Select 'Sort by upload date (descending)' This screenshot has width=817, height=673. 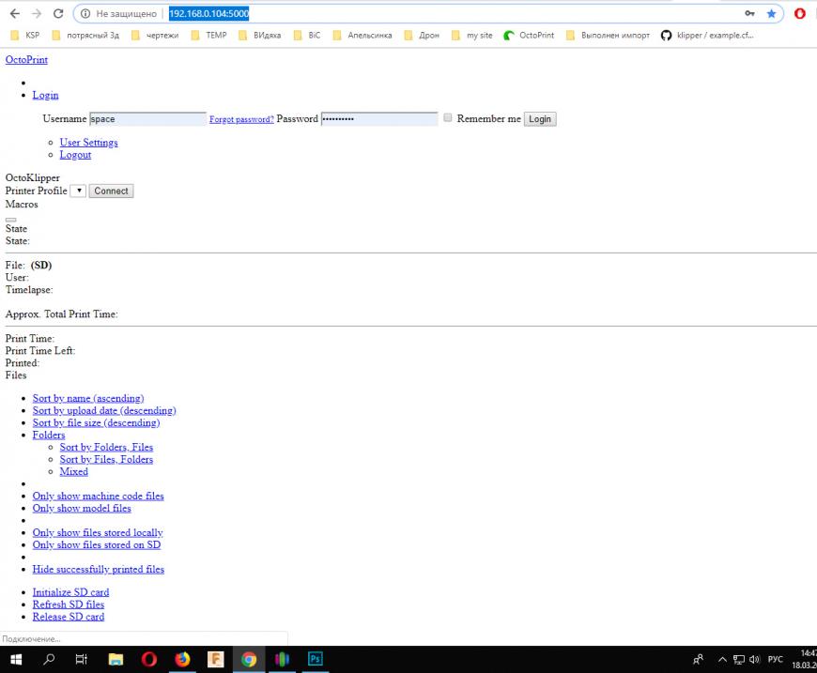(104, 410)
